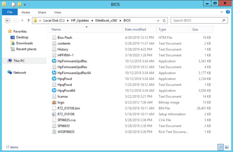Select the HpqPswd application HP icon
The height and width of the screenshot is (152, 233).
pyautogui.click(x=54, y=79)
